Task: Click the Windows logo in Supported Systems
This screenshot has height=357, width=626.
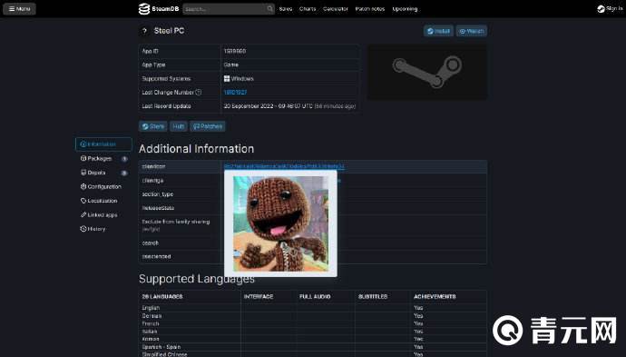Action: point(227,79)
